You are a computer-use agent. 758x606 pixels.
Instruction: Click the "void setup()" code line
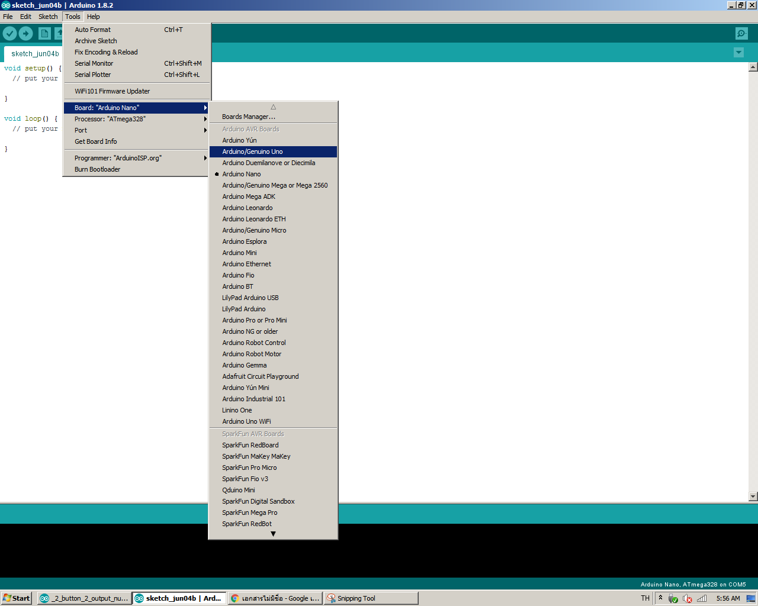click(33, 69)
